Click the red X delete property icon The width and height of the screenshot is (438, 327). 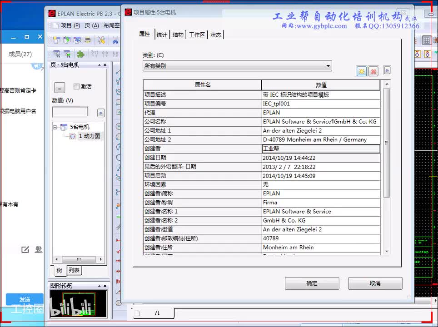373,71
